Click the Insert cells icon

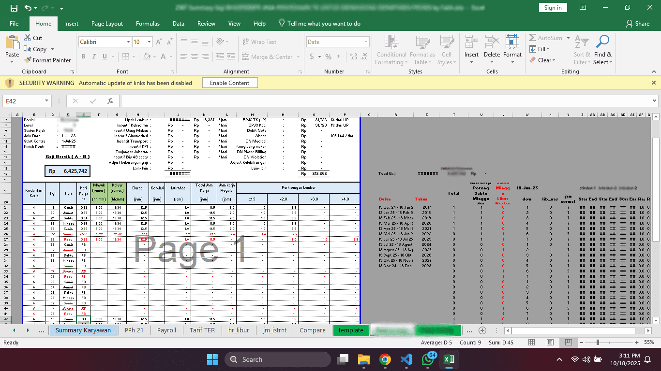tap(471, 42)
